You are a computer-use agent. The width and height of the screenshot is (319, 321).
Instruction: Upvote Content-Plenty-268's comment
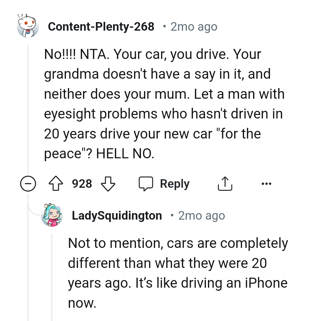point(56,183)
